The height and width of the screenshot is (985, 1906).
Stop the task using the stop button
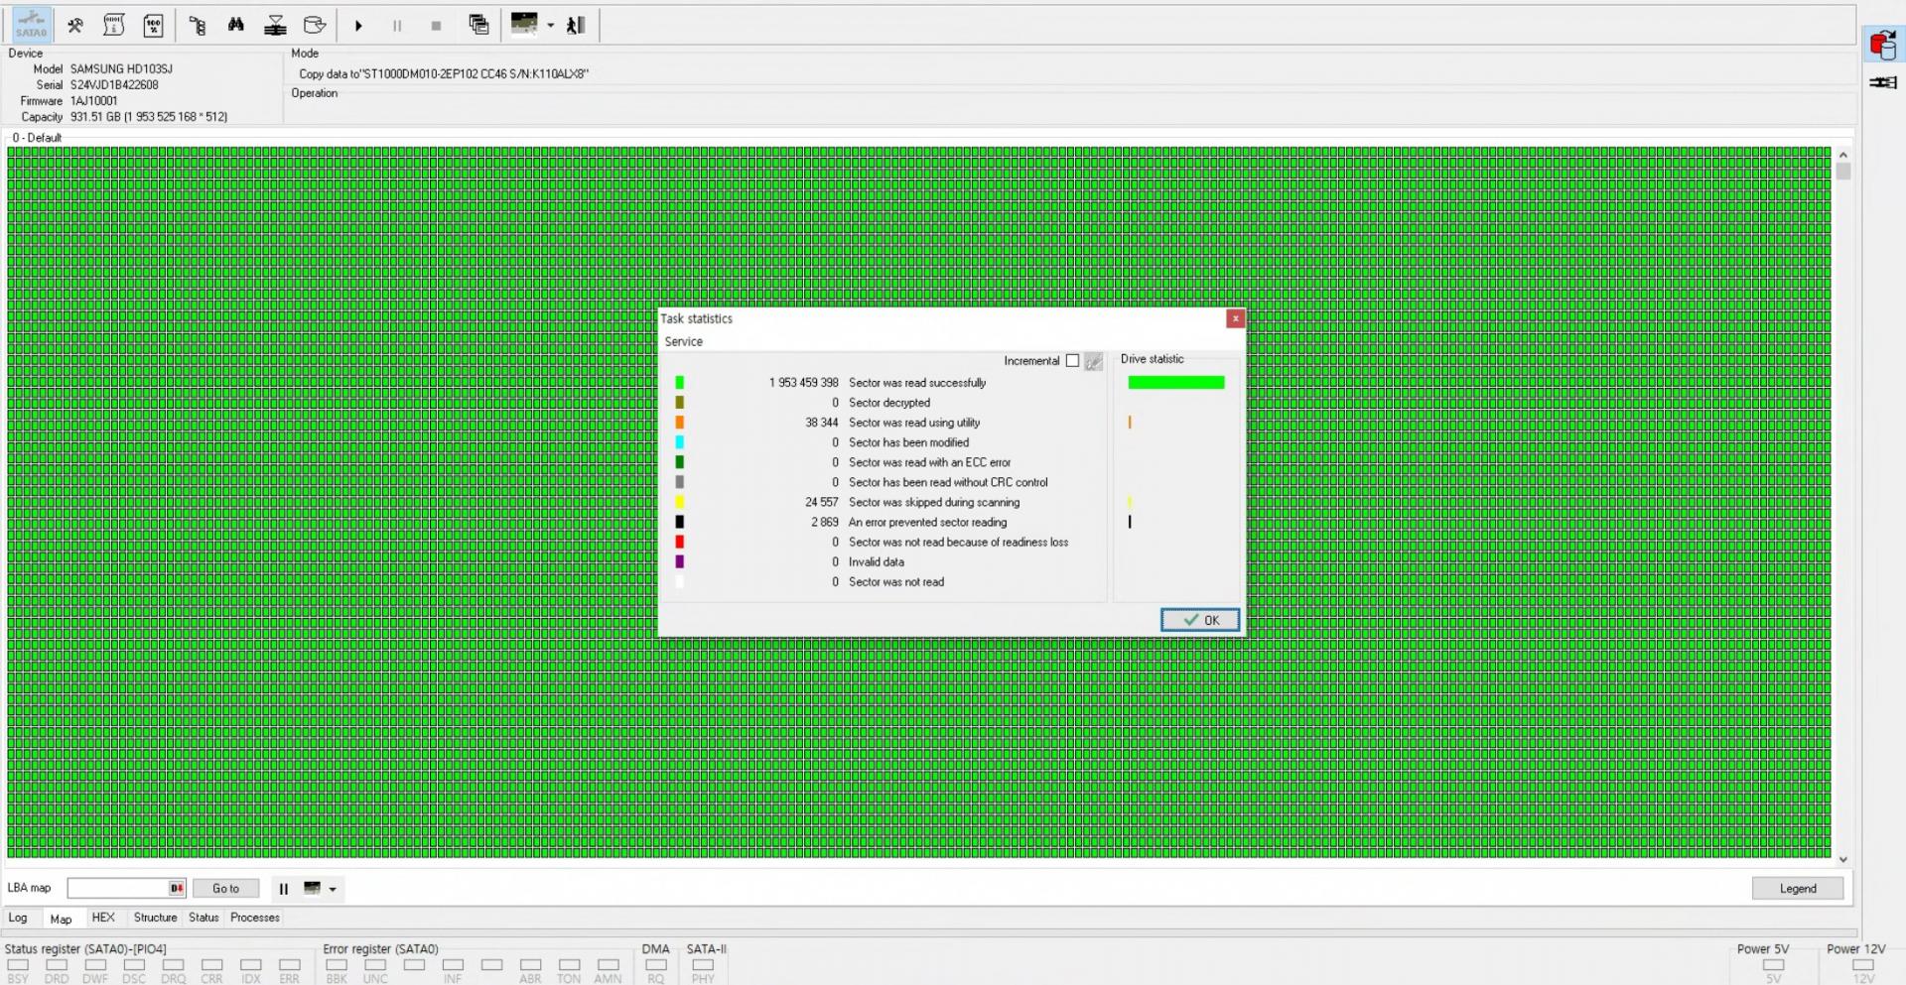pyautogui.click(x=436, y=26)
